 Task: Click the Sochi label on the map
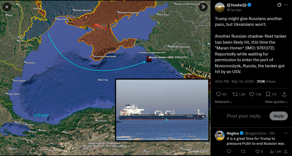pyautogui.click(x=187, y=74)
